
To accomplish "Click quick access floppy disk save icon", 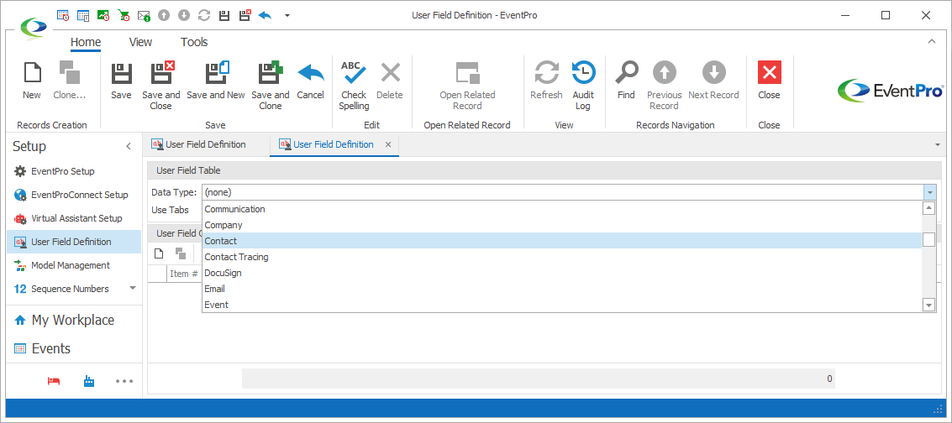I will (x=224, y=15).
